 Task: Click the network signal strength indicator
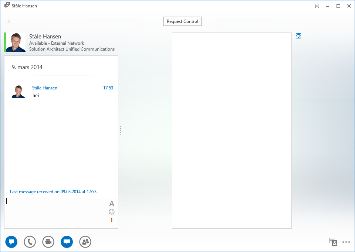pos(7,21)
